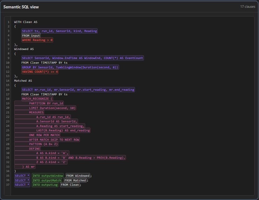Click the 'FROM Clean' clause on line 37

pyautogui.click(x=70, y=185)
